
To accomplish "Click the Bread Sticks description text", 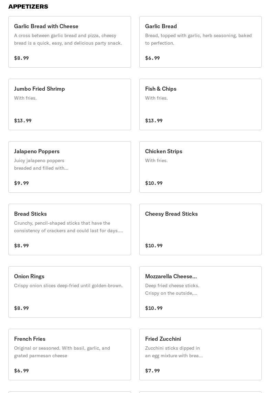I will click(68, 227).
